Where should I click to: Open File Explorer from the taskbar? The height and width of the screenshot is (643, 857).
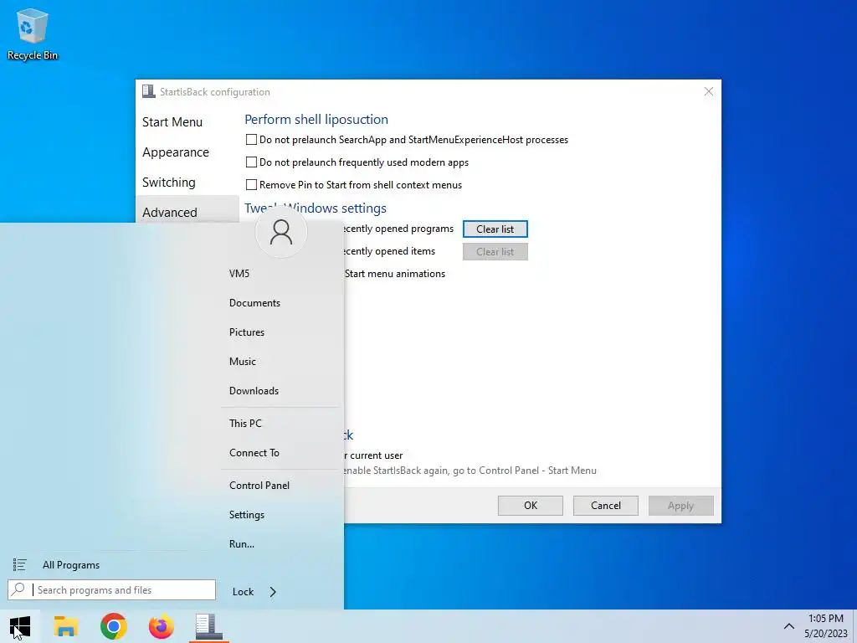(x=65, y=626)
